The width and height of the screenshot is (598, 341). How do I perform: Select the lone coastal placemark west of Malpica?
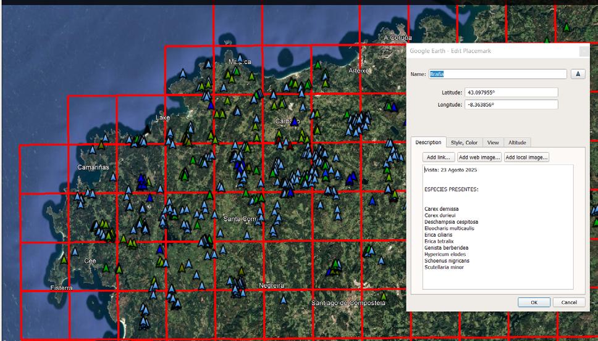coord(182,74)
